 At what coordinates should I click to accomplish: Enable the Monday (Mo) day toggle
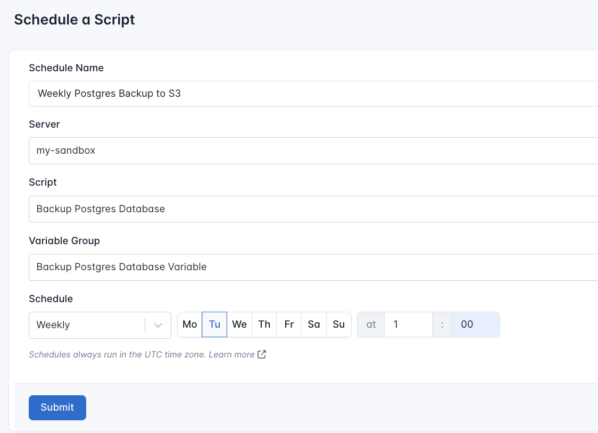189,324
